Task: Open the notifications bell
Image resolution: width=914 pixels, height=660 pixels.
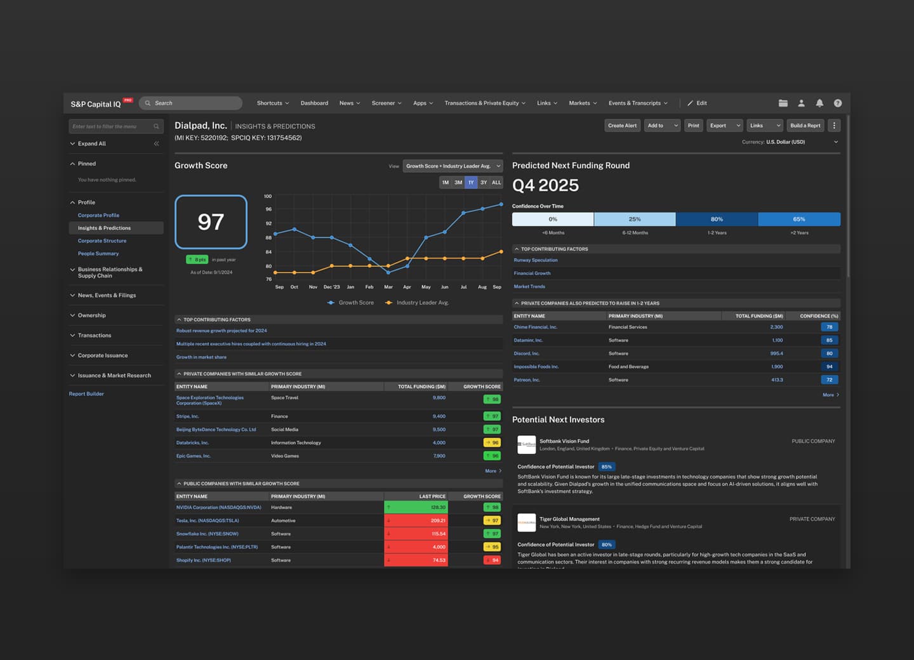Action: (819, 103)
